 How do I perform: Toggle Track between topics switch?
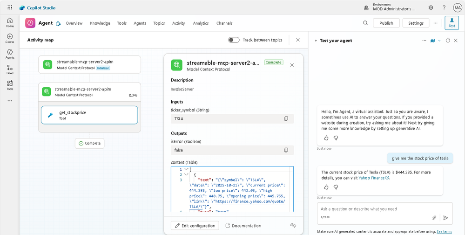coord(234,40)
